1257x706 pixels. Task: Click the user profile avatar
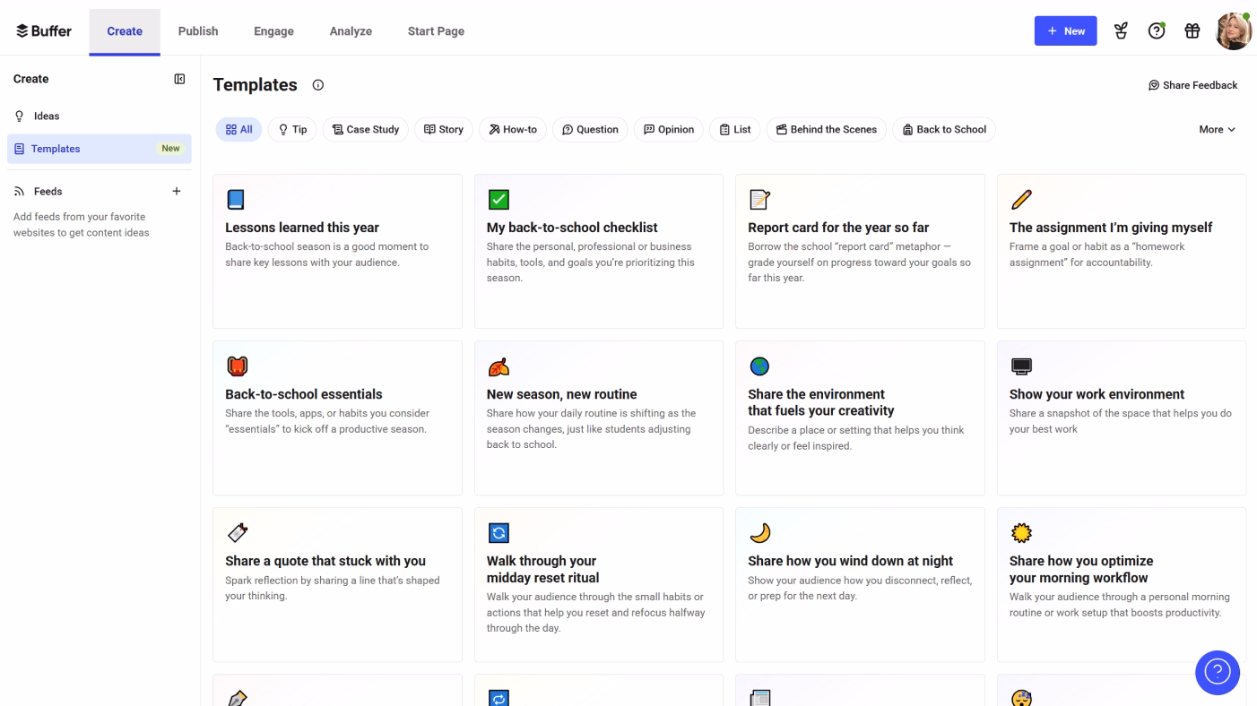(x=1233, y=31)
